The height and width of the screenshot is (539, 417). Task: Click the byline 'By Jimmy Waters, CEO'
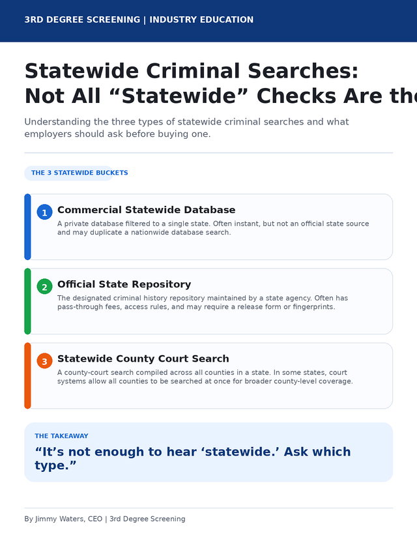coord(63,519)
